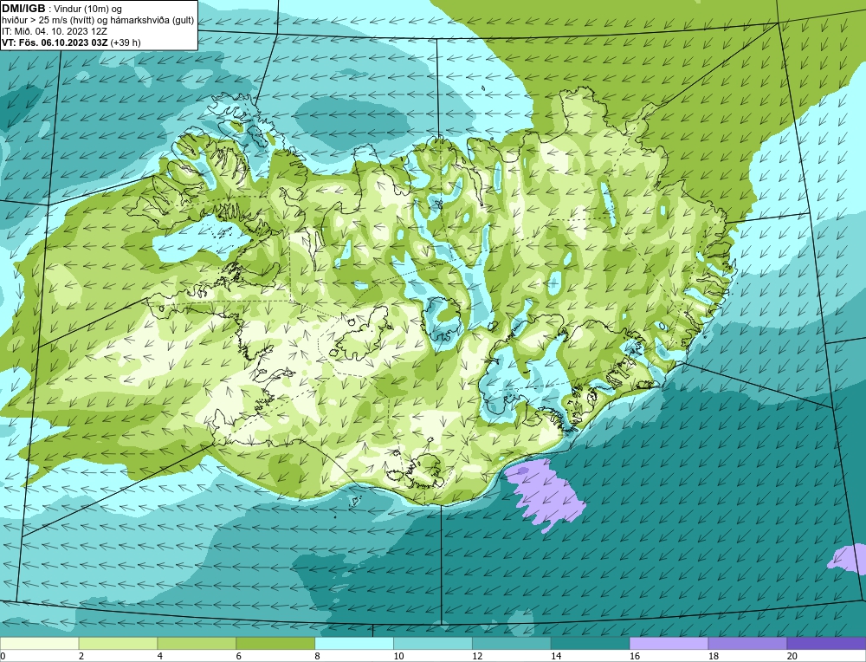Click the 16–18 m/s light purple legend swatch

click(x=669, y=644)
